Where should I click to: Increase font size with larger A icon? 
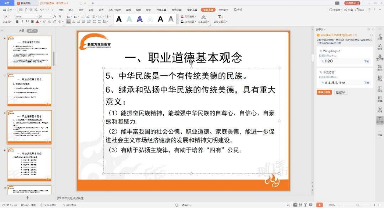(55, 16)
